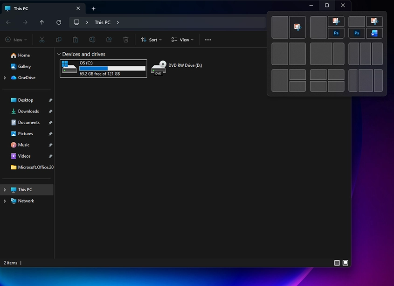Image resolution: width=394 pixels, height=286 pixels.
Task: Collapse the Devices and drives group
Action: pyautogui.click(x=58, y=54)
